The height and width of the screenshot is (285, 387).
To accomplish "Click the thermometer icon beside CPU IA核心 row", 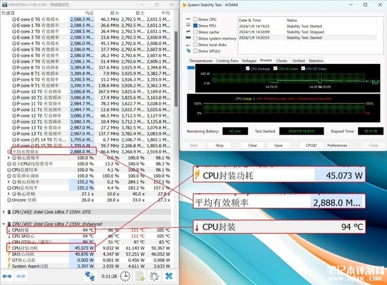I will coord(9,236).
